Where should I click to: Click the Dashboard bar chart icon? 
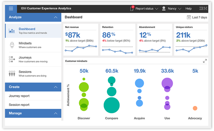[x=12, y=31]
